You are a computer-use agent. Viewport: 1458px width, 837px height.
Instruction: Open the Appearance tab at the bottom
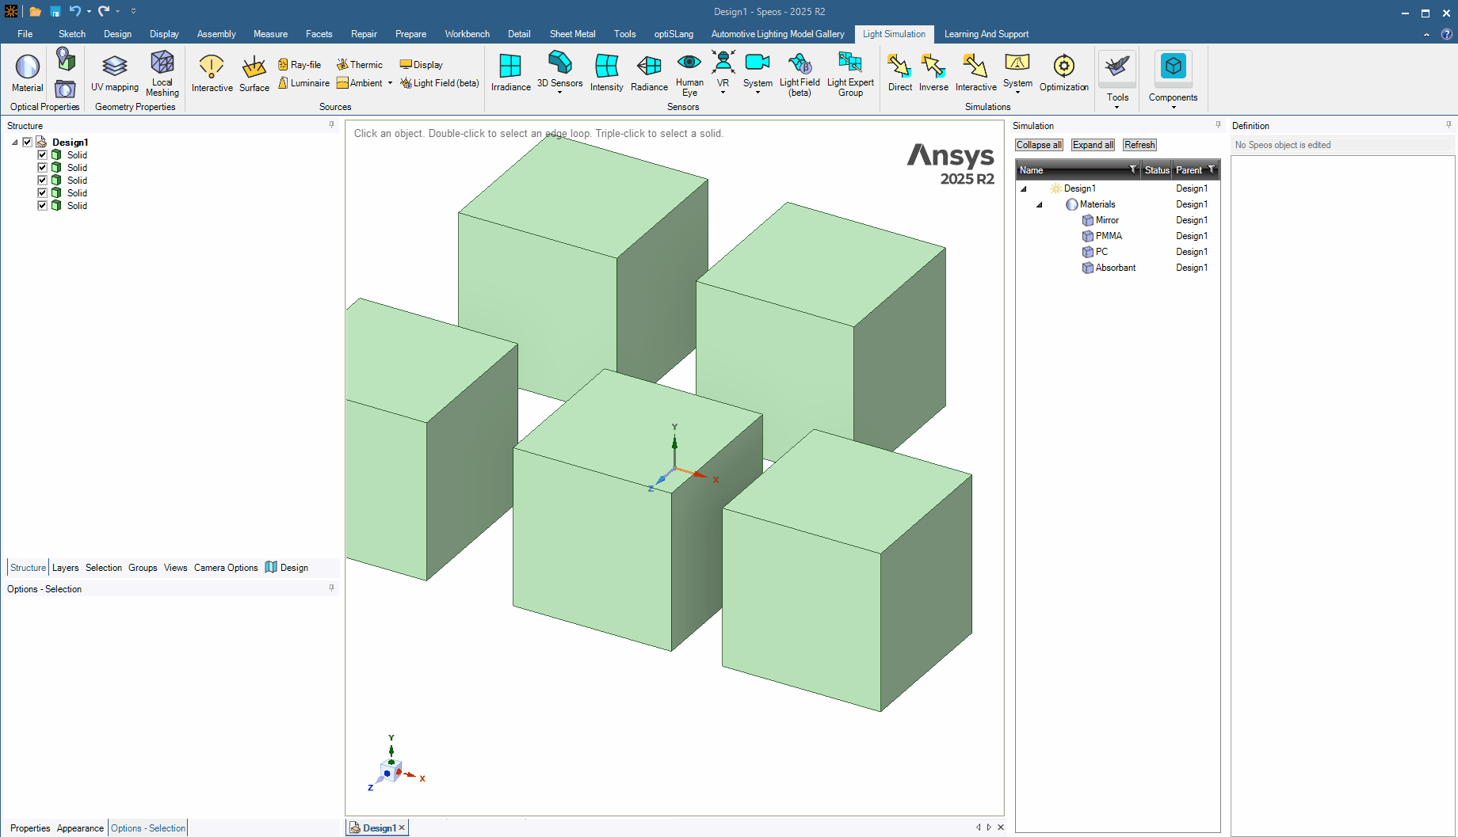[x=80, y=828]
